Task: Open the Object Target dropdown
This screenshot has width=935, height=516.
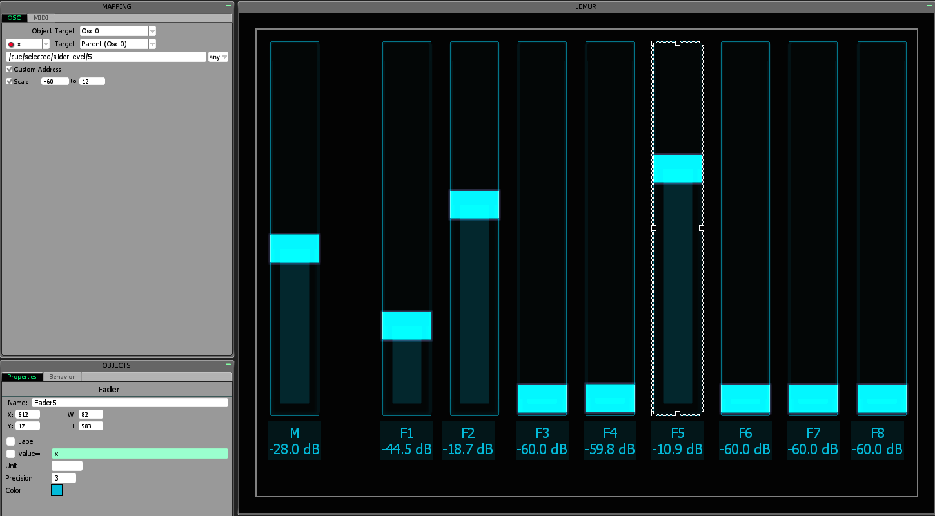Action: (x=152, y=31)
